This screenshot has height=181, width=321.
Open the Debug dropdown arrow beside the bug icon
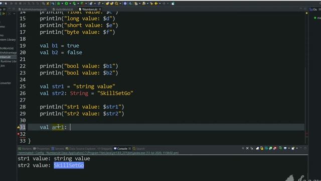62,4
